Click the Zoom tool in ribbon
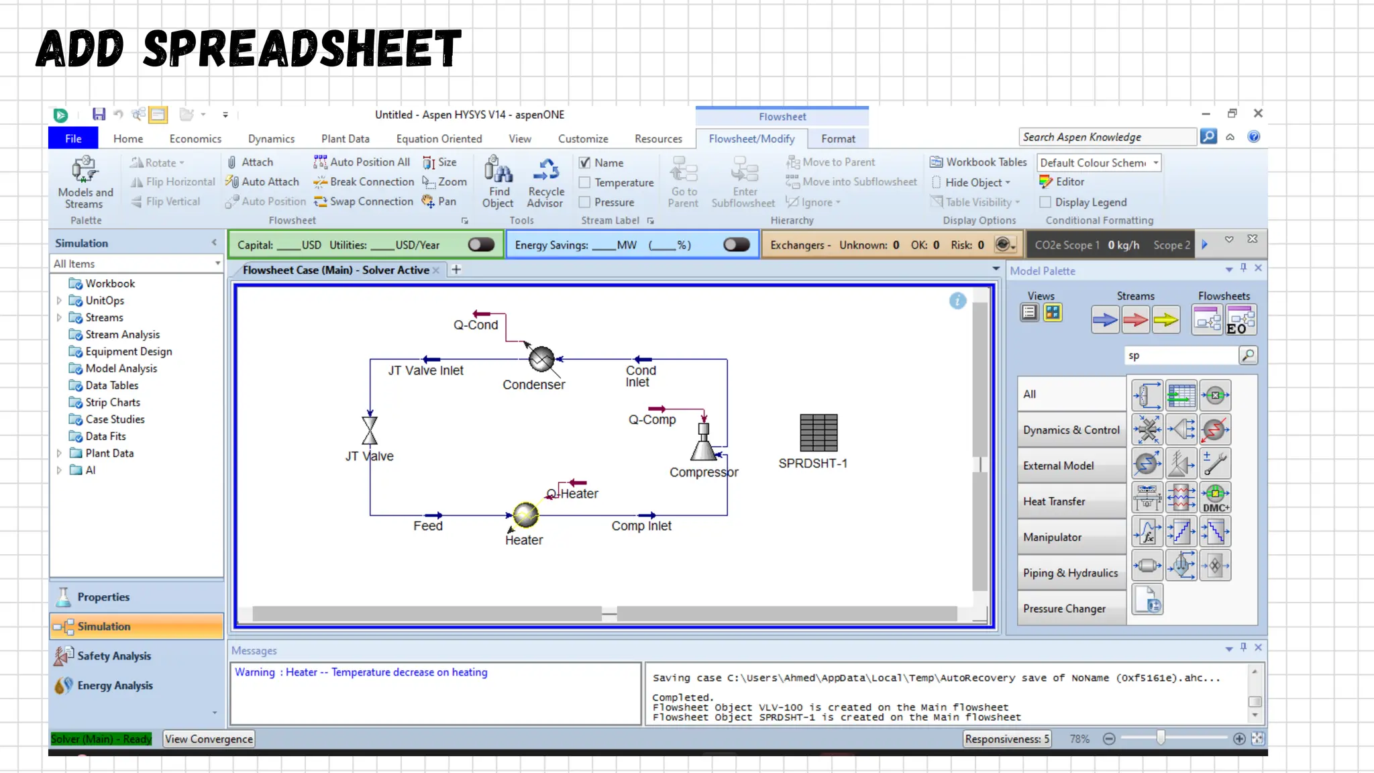Image resolution: width=1374 pixels, height=773 pixels. pos(445,182)
